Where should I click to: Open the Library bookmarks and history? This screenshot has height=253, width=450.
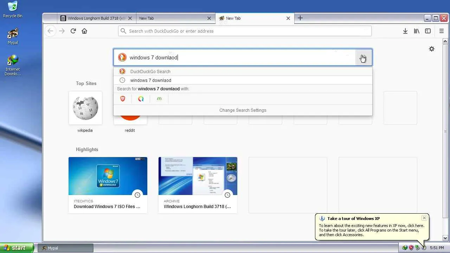tap(417, 31)
